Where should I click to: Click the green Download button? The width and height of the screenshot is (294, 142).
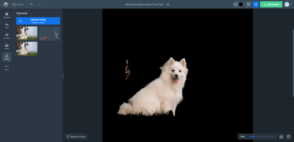click(271, 4)
